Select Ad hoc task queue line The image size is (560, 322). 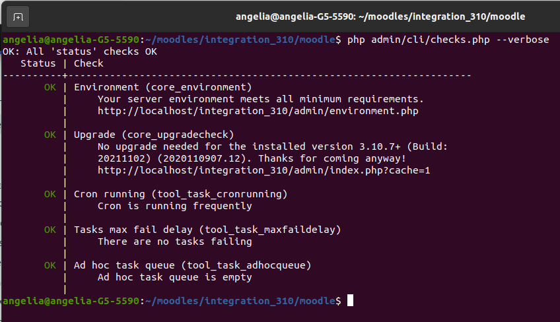point(193,265)
